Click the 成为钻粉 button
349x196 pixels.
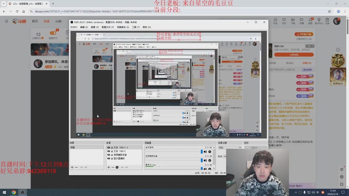(x=308, y=70)
